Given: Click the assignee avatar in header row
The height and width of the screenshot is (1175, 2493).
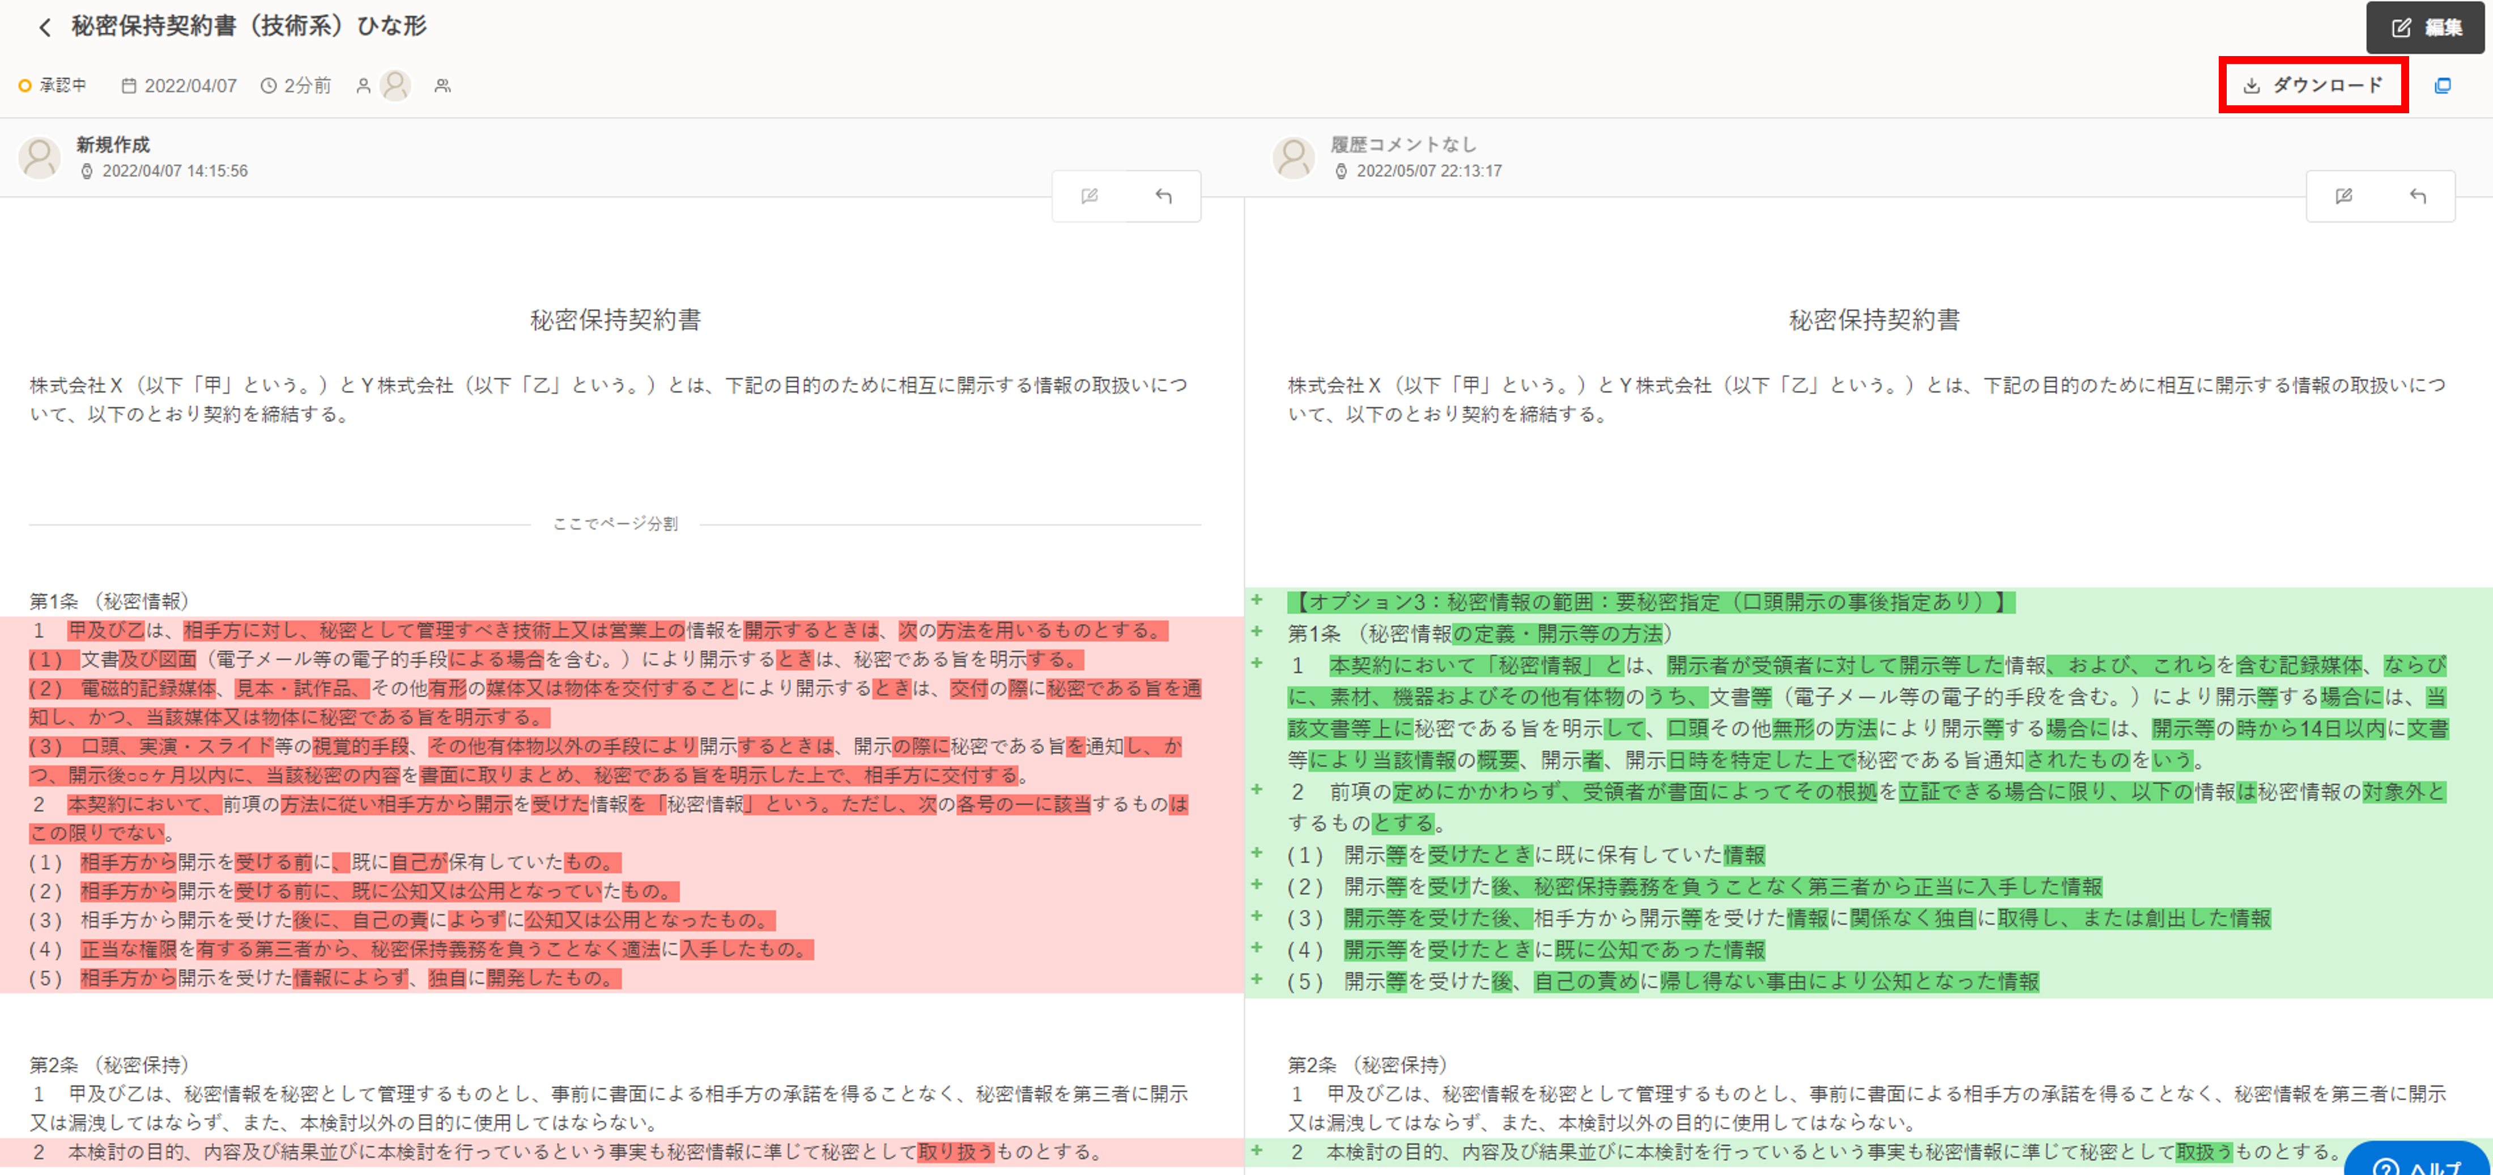Looking at the screenshot, I should click(x=395, y=86).
